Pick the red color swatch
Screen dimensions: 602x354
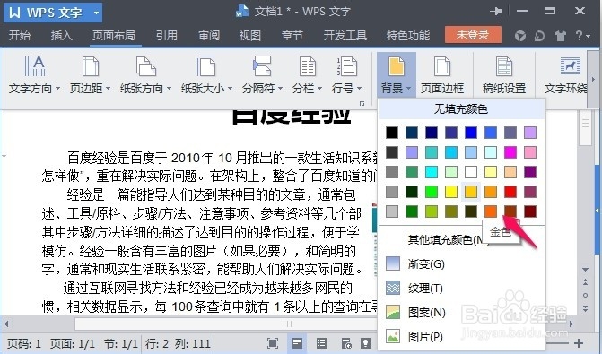[x=510, y=192]
